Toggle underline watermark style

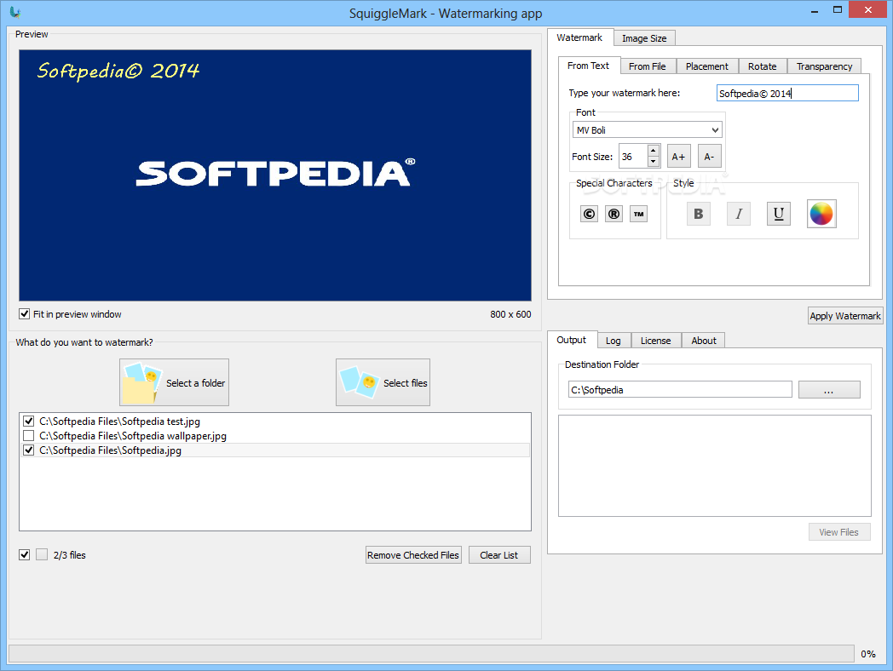coord(779,214)
